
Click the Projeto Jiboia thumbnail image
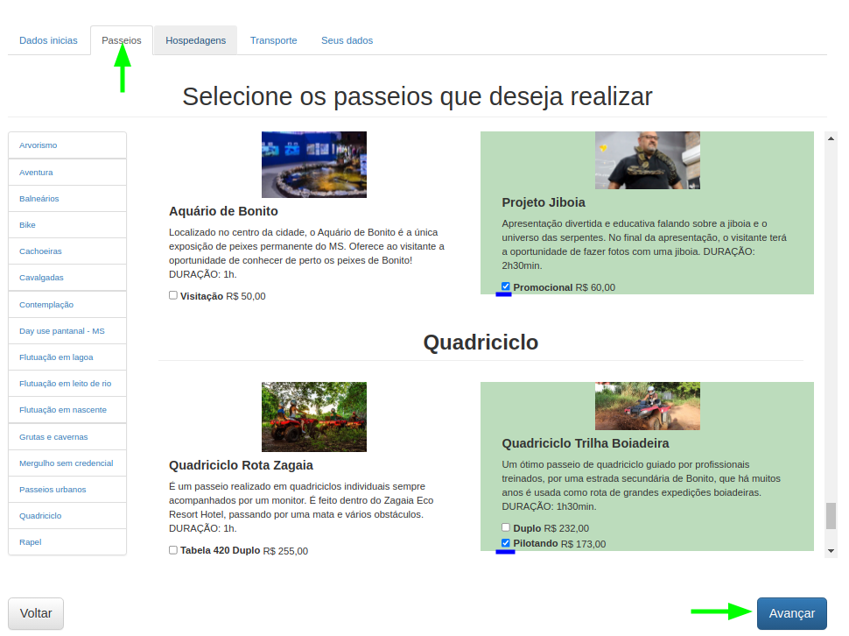(647, 160)
